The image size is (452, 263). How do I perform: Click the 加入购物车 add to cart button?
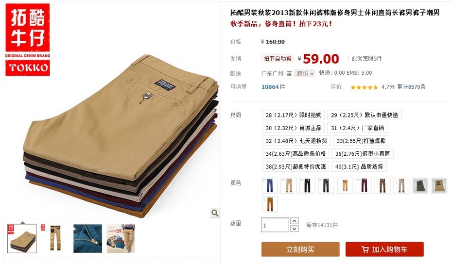[384, 249]
